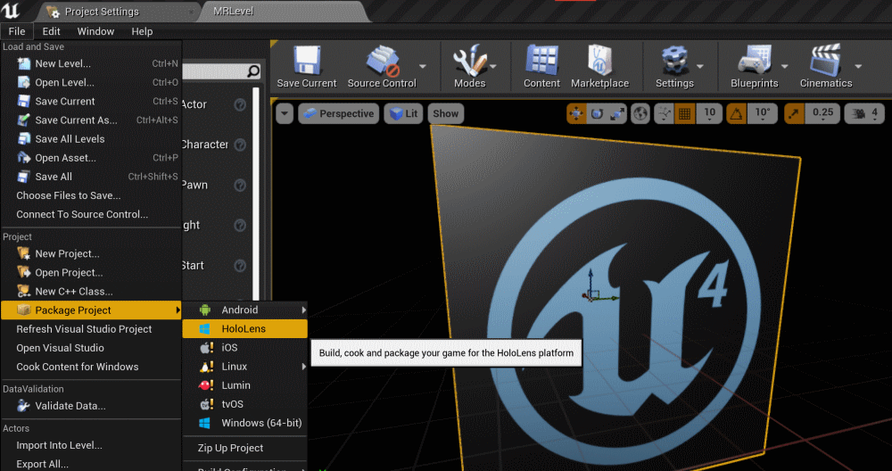Screen dimensions: 892x471
Task: Choose Open Asset... menu entry
Action: point(91,158)
